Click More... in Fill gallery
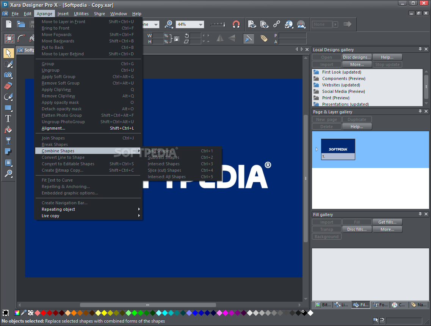The image size is (431, 326). tap(387, 229)
